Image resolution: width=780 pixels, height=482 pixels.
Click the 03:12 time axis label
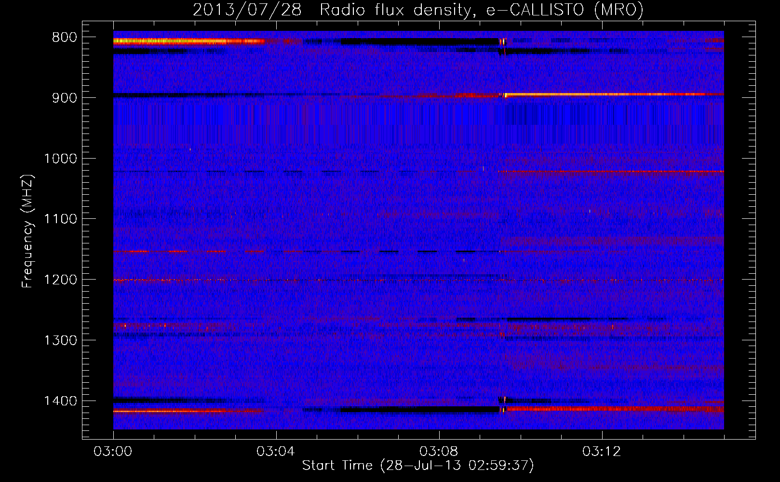602,452
